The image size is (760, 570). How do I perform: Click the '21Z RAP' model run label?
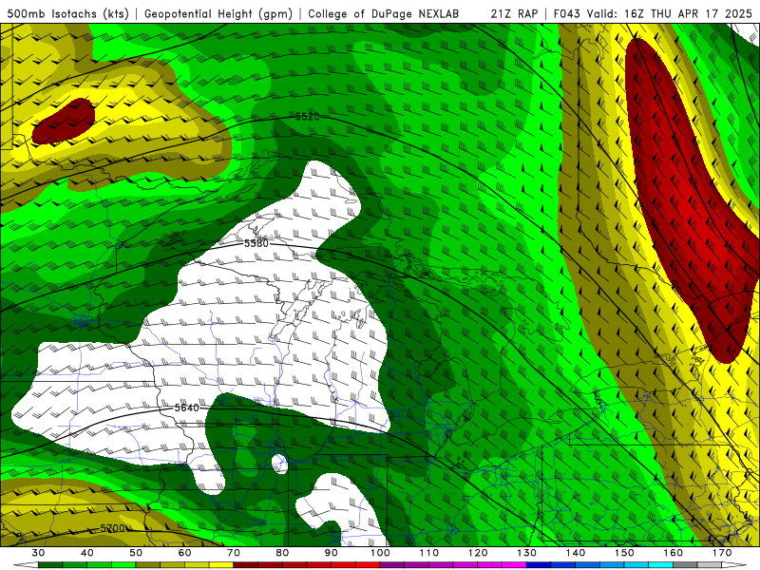pyautogui.click(x=513, y=13)
